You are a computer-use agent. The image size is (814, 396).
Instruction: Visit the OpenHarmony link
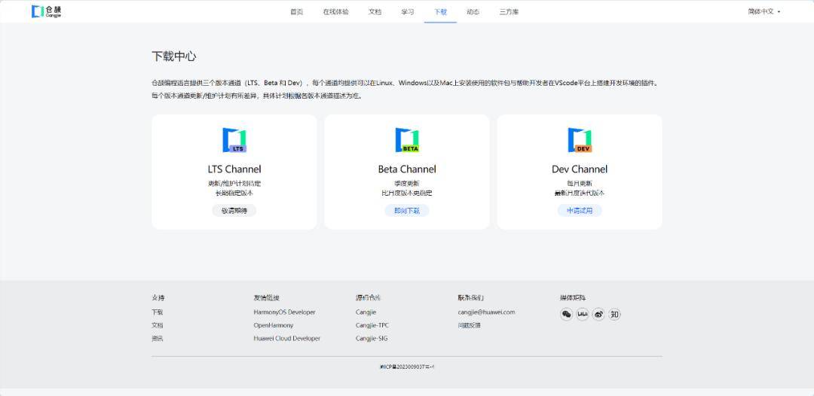coord(274,325)
